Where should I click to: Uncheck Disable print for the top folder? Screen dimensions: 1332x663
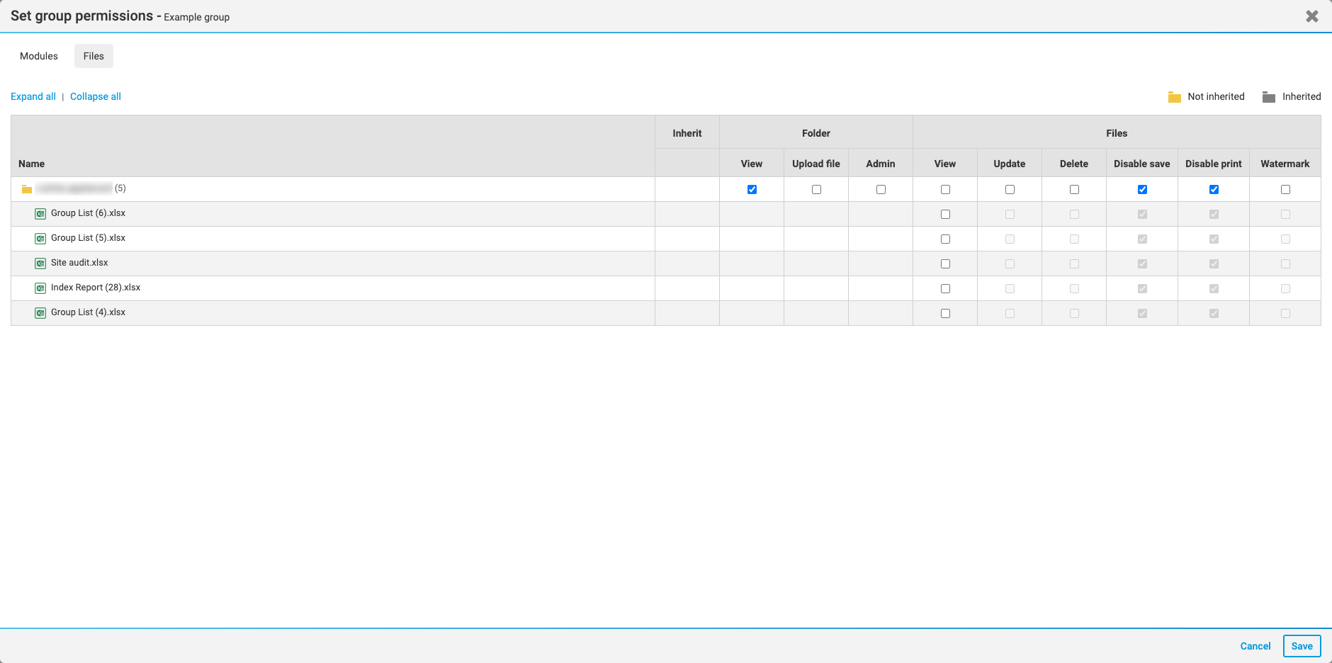pos(1214,189)
